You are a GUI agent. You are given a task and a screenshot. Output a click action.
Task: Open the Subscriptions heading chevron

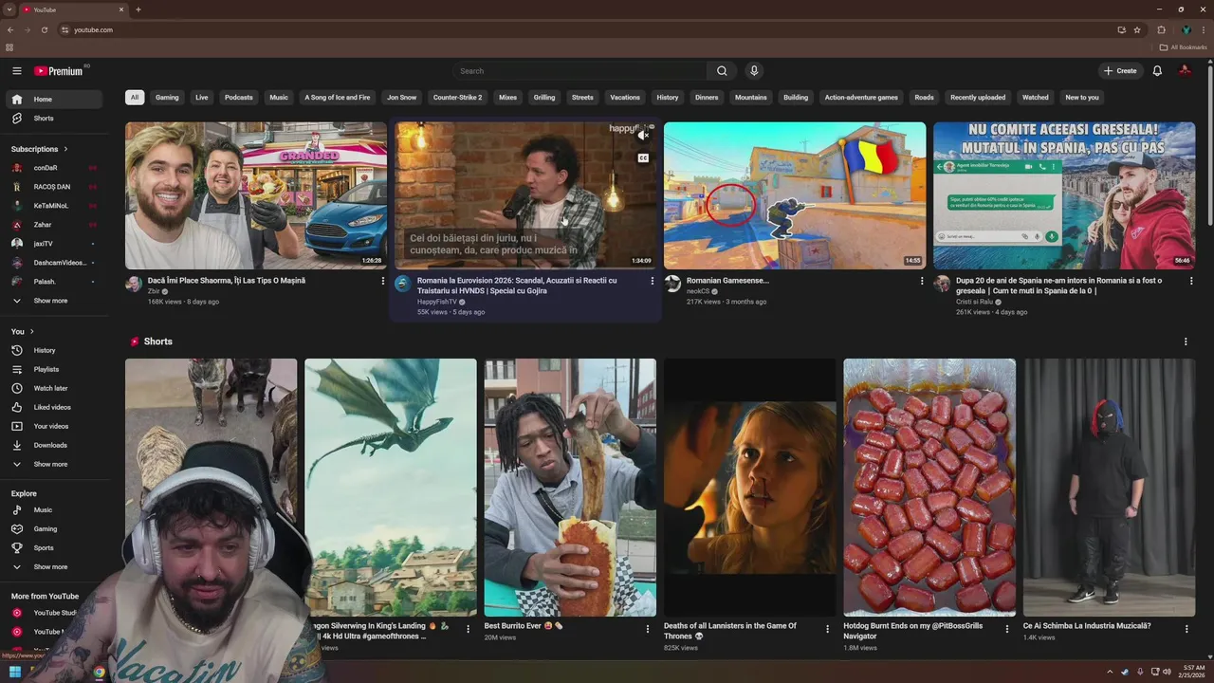coord(64,149)
